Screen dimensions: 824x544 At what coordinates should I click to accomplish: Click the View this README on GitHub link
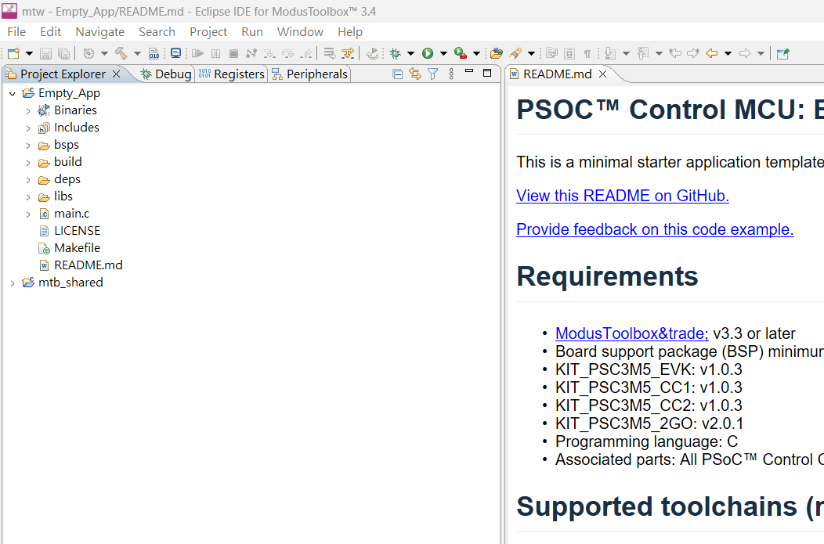623,196
